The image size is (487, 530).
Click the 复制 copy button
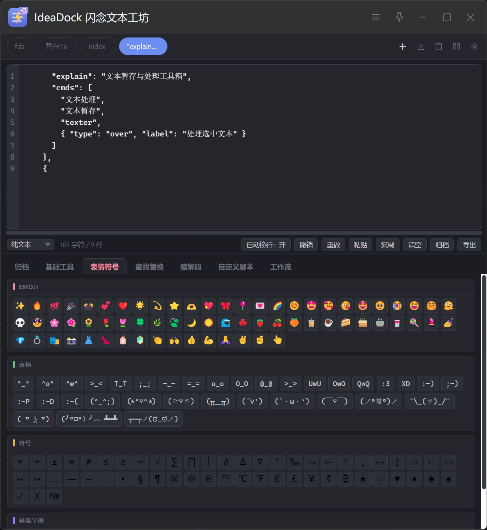pyautogui.click(x=388, y=245)
